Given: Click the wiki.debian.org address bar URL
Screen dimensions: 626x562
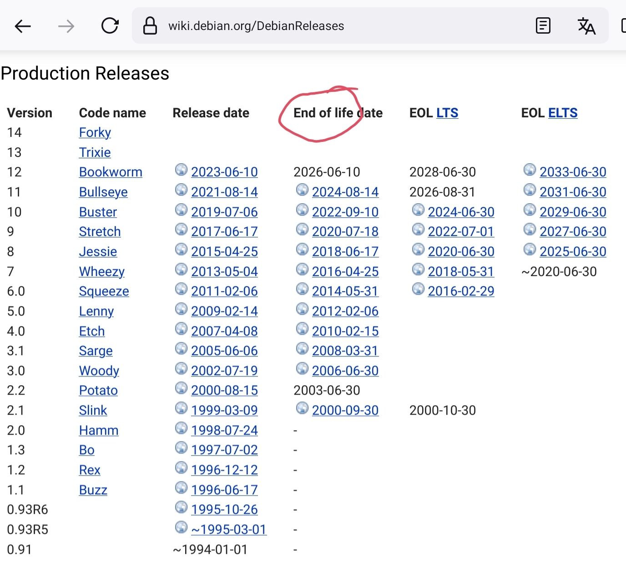Looking at the screenshot, I should point(256,26).
